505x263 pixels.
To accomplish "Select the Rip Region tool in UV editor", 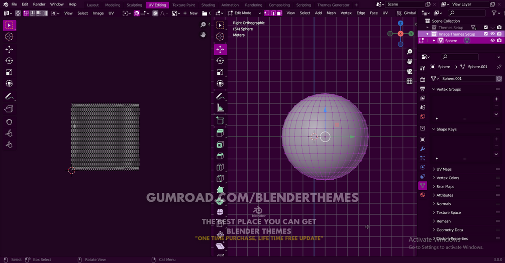I will 9,109.
